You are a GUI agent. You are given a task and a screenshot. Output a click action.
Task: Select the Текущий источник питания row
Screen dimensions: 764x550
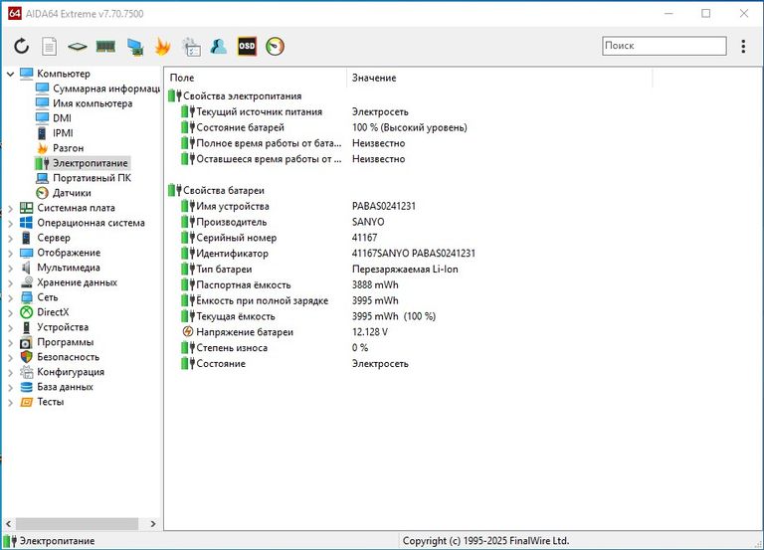pyautogui.click(x=294, y=112)
